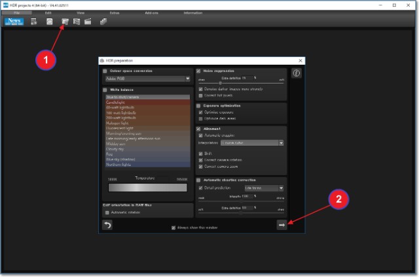Viewport: 419px width, 277px height.
Task: Click the second toolbar icon right of News
Action: point(50,22)
